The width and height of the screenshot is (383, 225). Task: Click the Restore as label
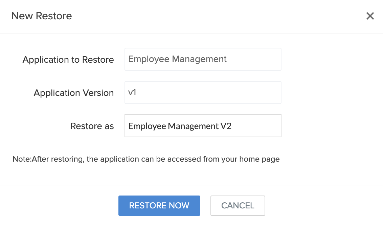(x=92, y=126)
